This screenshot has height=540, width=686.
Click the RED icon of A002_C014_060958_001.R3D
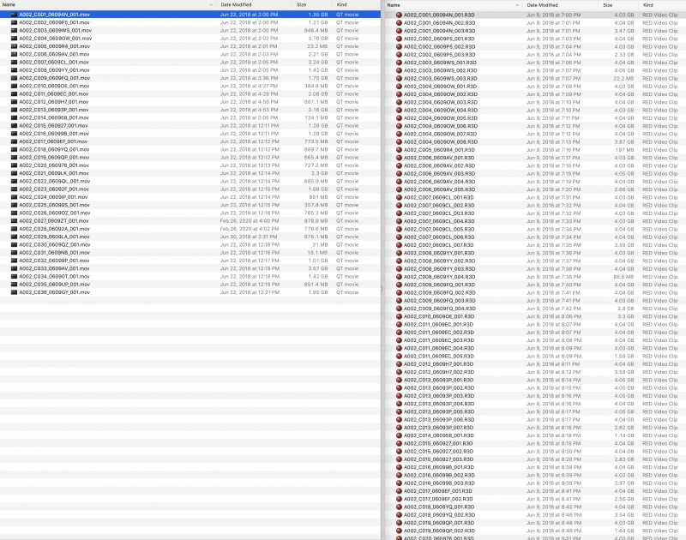pyautogui.click(x=399, y=435)
